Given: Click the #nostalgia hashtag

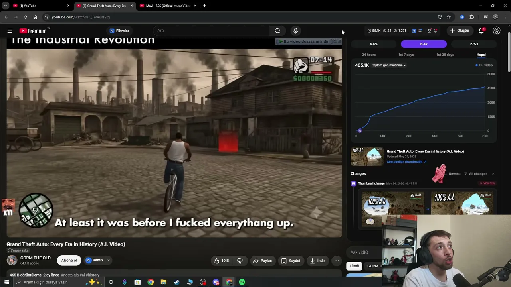Looking at the screenshot, I should point(70,275).
